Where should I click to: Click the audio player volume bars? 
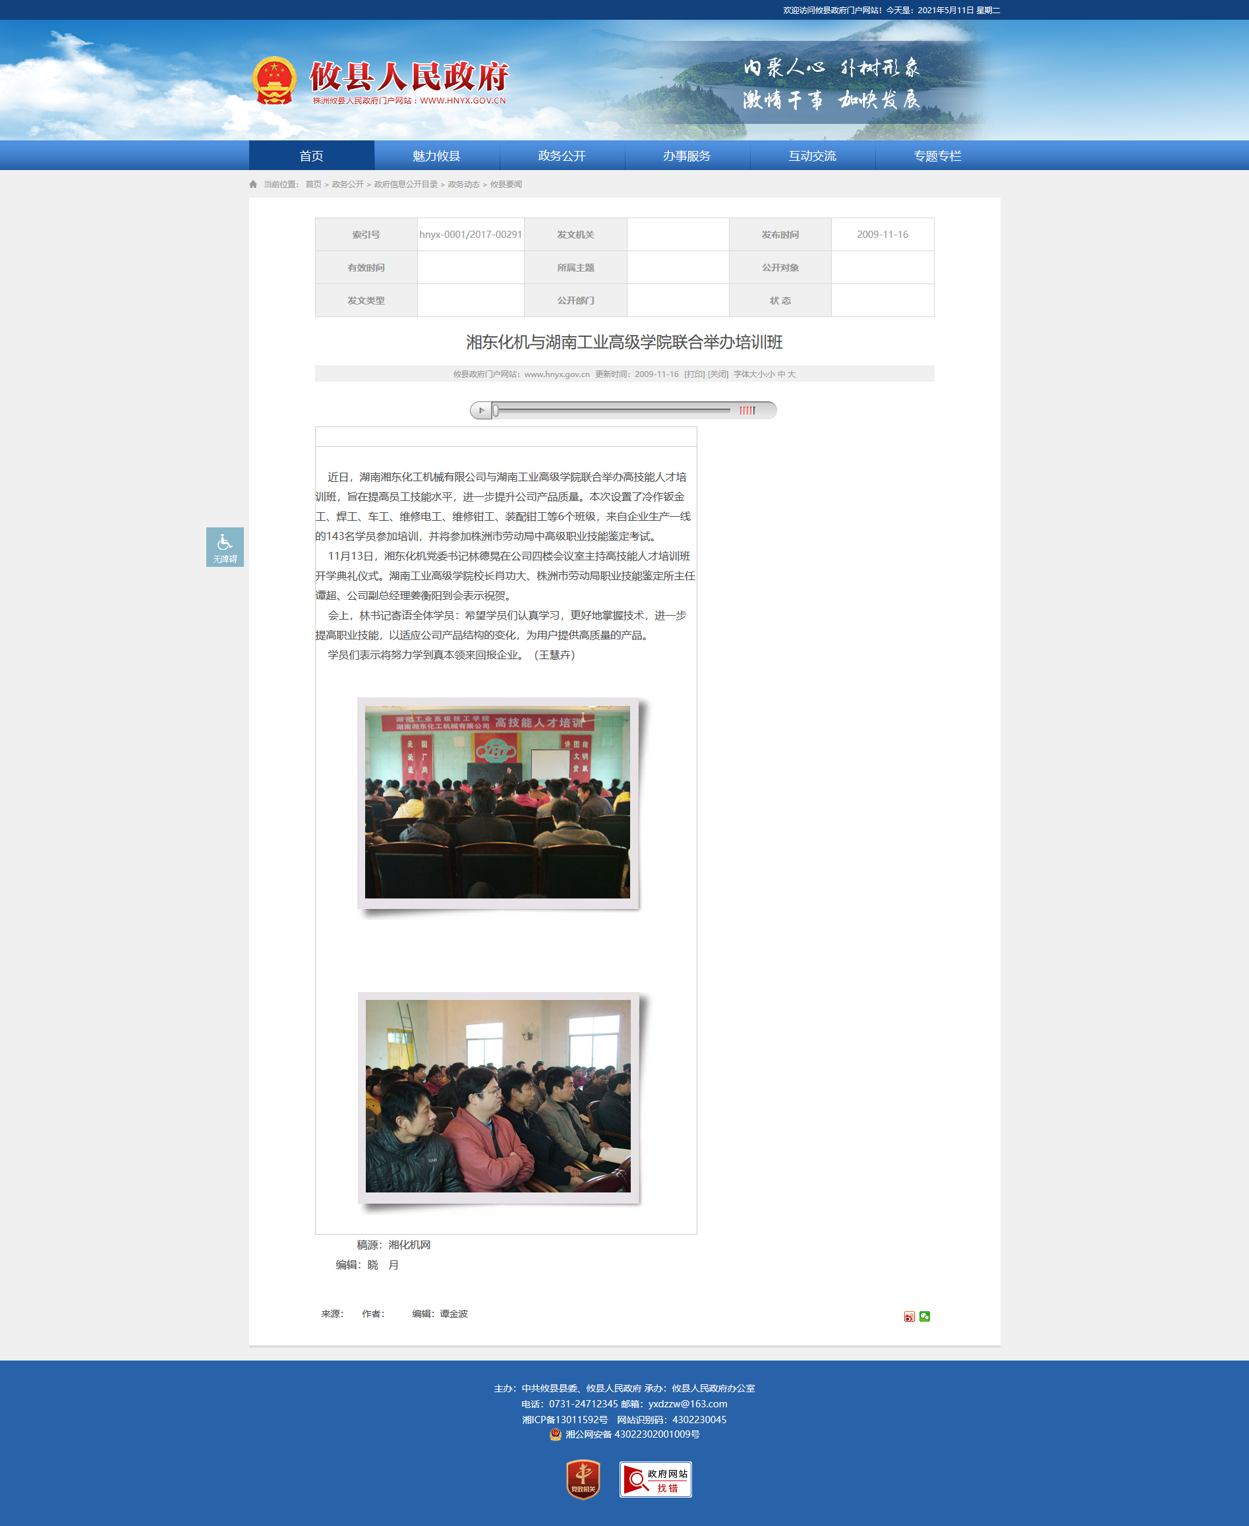pyautogui.click(x=747, y=411)
